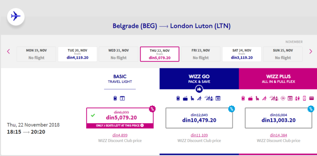Click the WIZZ GO seat selection icon

point(192,98)
